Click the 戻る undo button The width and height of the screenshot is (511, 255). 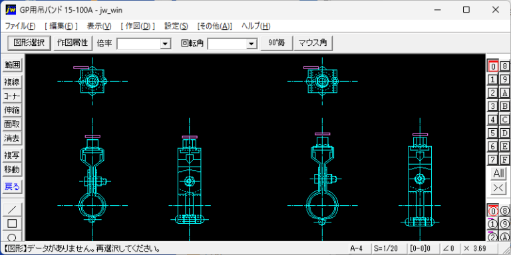pos(12,187)
